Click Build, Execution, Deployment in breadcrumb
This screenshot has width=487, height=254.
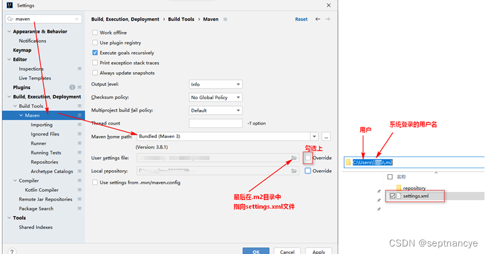tap(125, 19)
